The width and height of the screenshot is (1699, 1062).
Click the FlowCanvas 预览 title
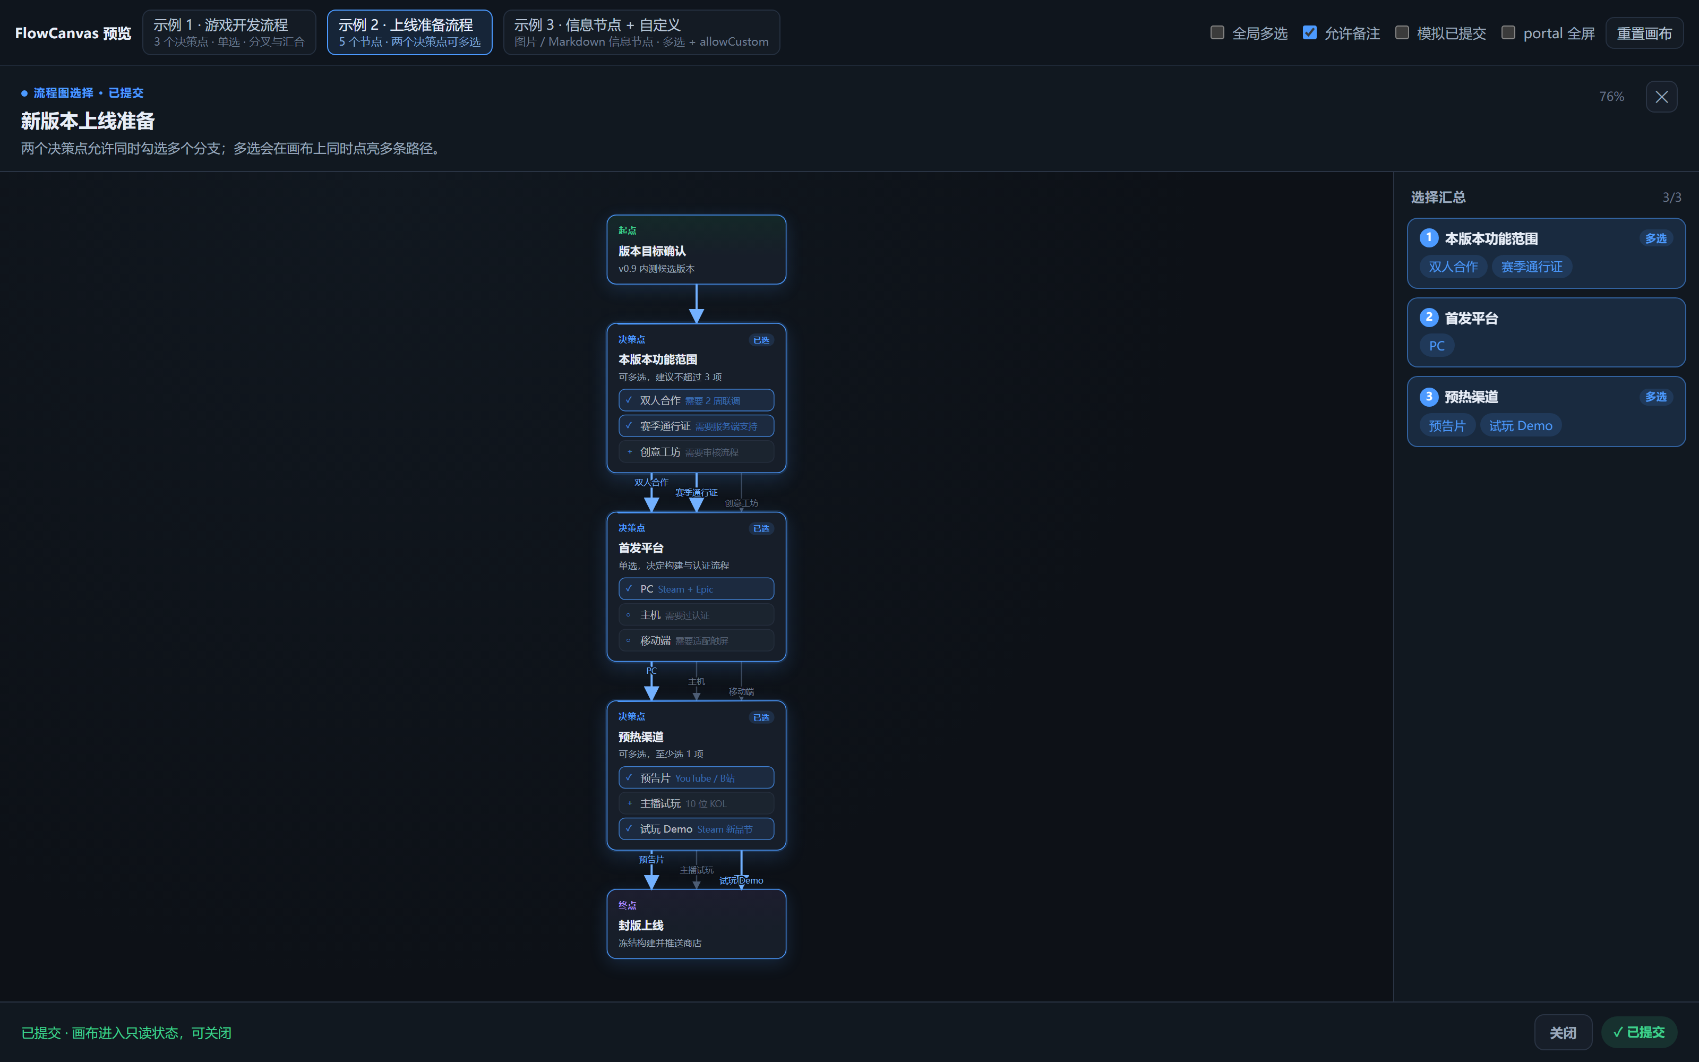[x=73, y=33]
